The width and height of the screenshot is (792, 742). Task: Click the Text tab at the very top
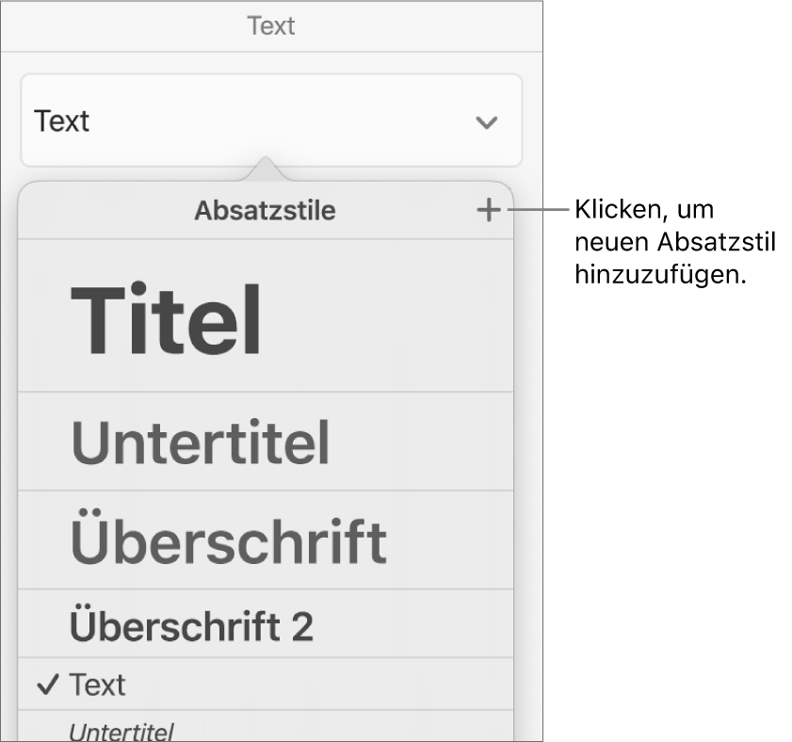271,25
